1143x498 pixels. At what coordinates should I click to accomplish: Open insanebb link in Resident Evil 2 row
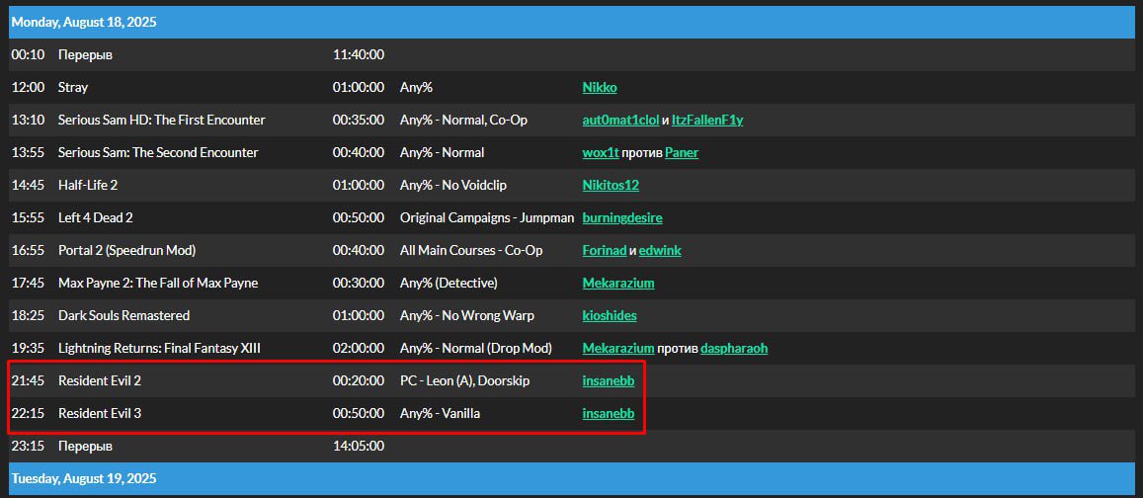(608, 381)
